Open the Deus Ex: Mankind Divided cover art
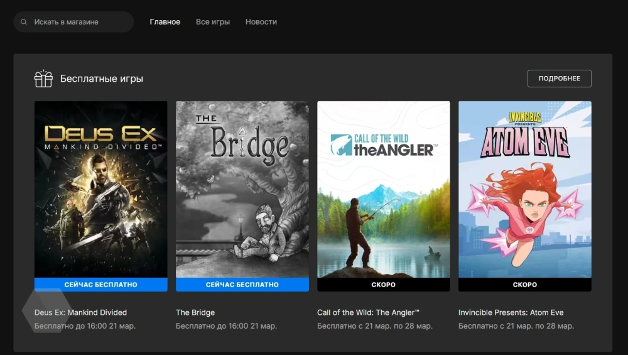The width and height of the screenshot is (628, 355). point(100,188)
